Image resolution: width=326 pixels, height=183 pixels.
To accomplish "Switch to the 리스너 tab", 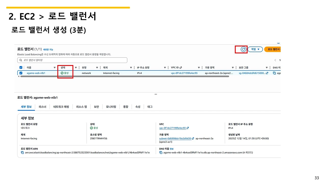I will 42,107.
